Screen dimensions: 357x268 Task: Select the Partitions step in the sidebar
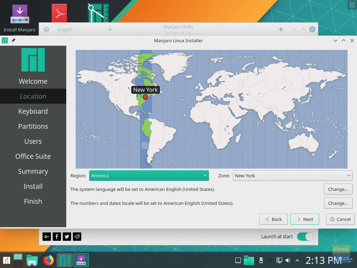click(x=33, y=126)
